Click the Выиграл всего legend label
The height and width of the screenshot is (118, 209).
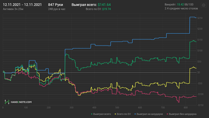pos(102,114)
